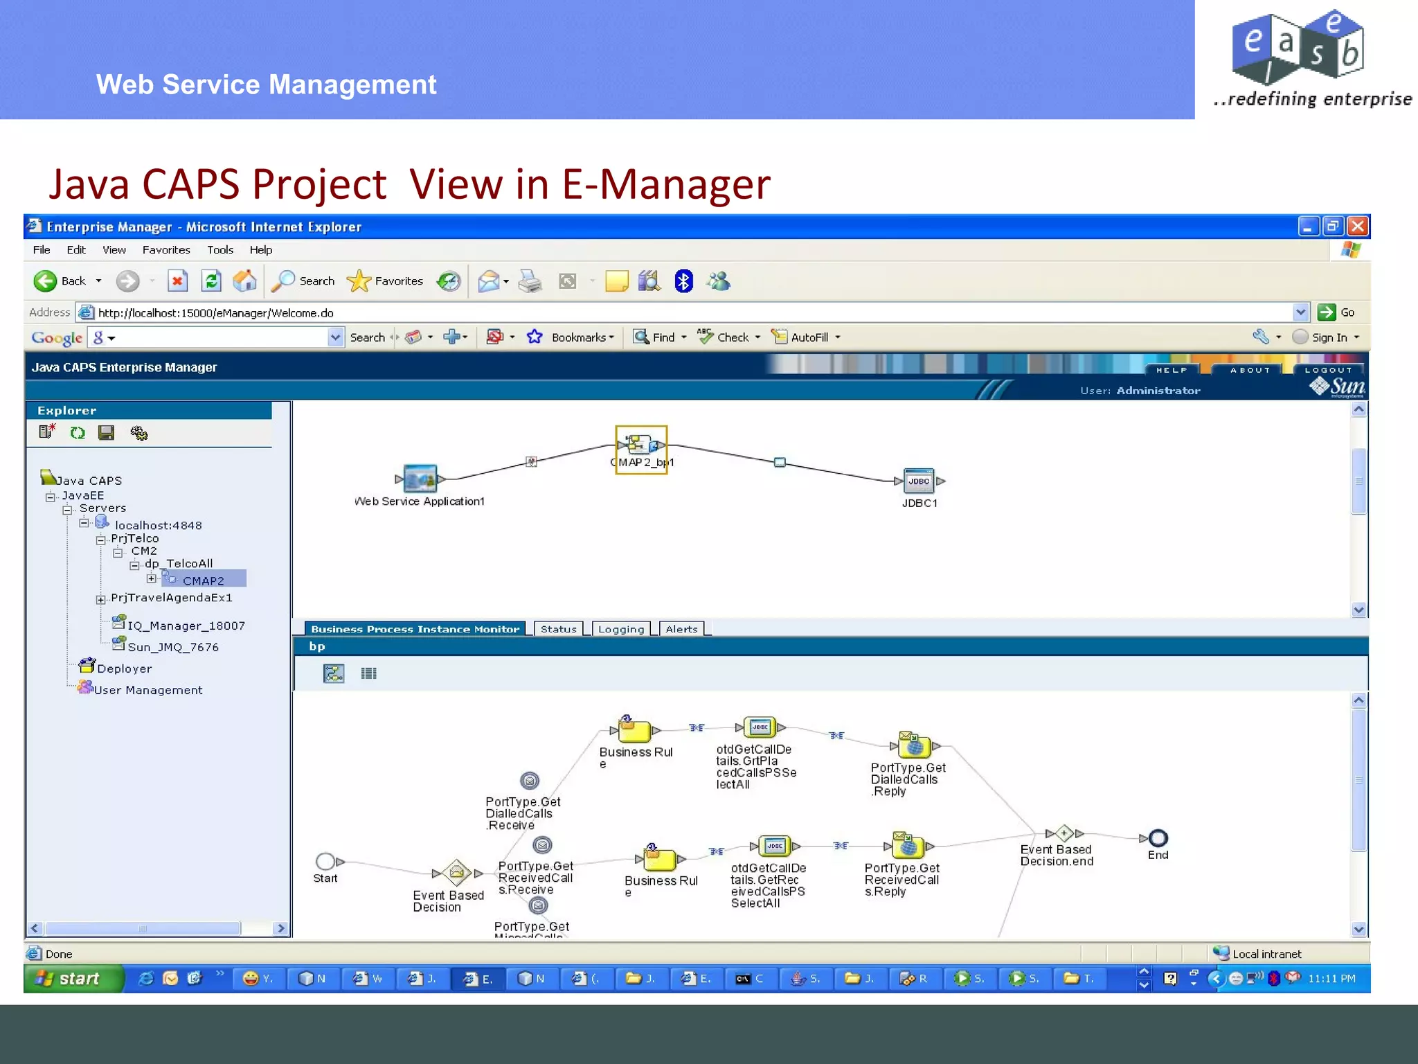Screen dimensions: 1418x1064
Task: Switch to the graphical bp diagram view icon
Action: coord(334,673)
